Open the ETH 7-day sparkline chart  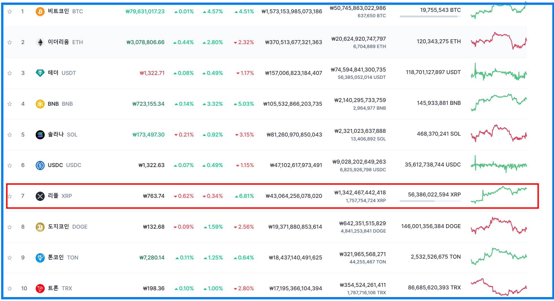click(499, 41)
